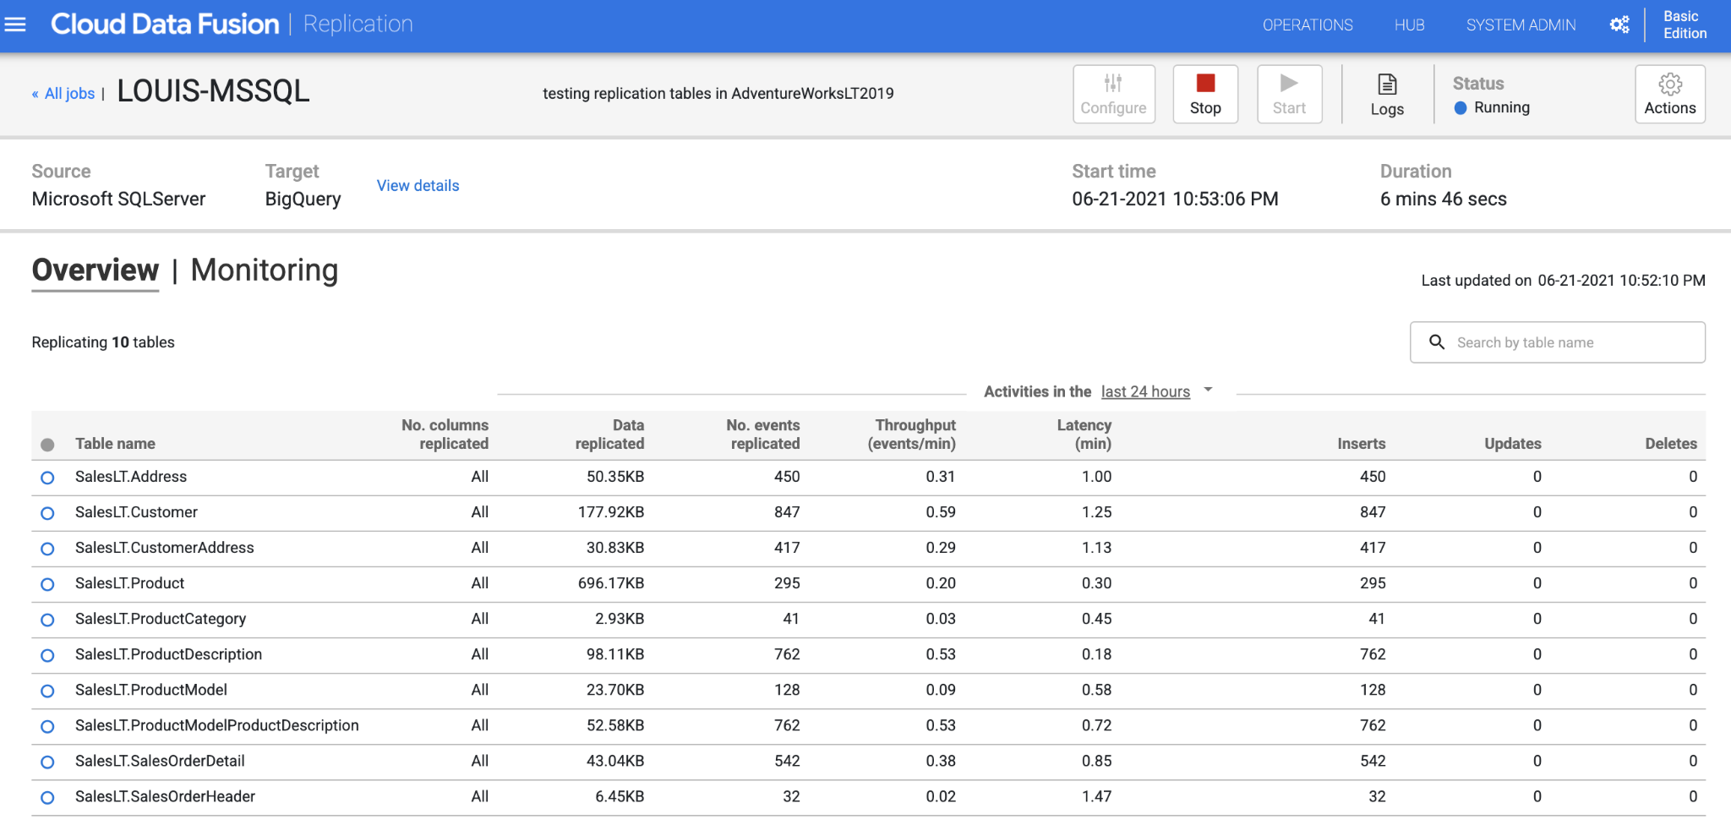
Task: Click the Table name column header
Action: click(115, 444)
